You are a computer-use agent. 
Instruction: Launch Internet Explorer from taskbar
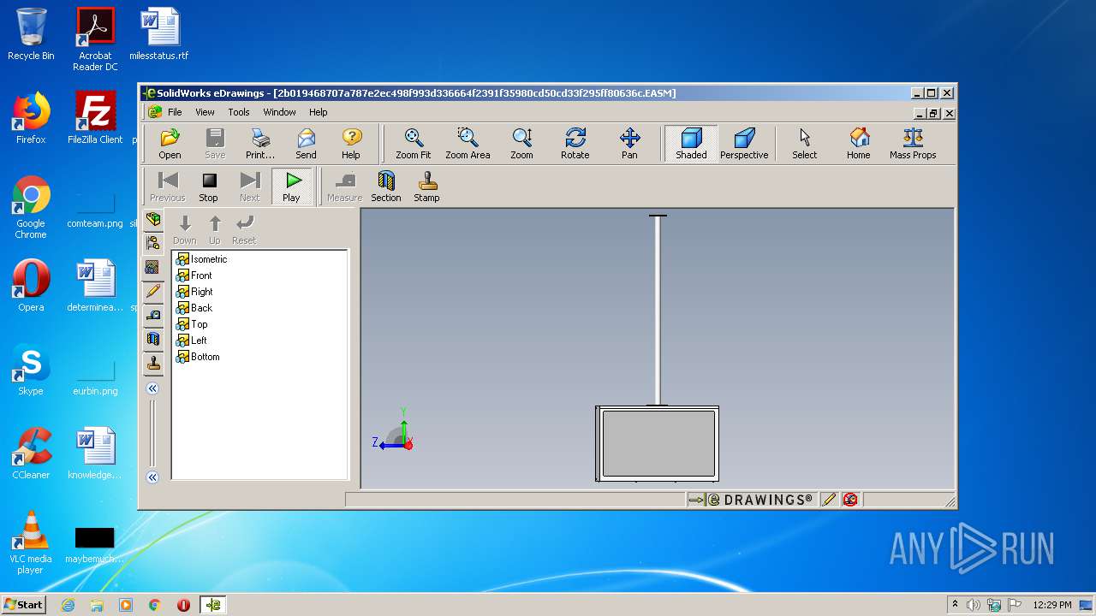click(68, 605)
